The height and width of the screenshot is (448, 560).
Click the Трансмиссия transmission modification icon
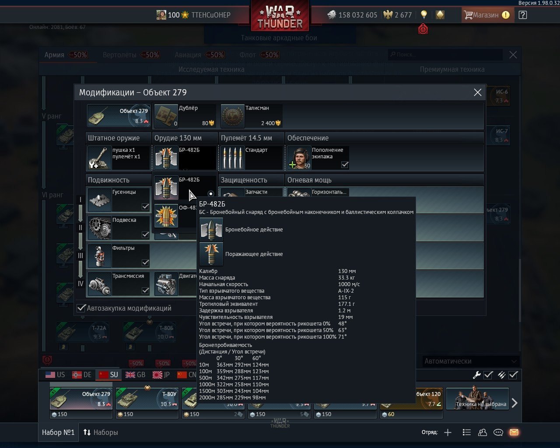pyautogui.click(x=100, y=283)
